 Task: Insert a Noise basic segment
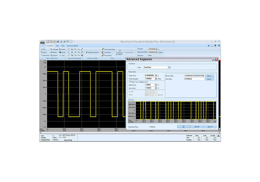(x=62, y=52)
